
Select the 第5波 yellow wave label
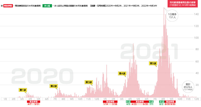point(153,63)
